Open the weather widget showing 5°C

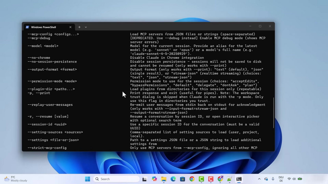tap(16, 179)
